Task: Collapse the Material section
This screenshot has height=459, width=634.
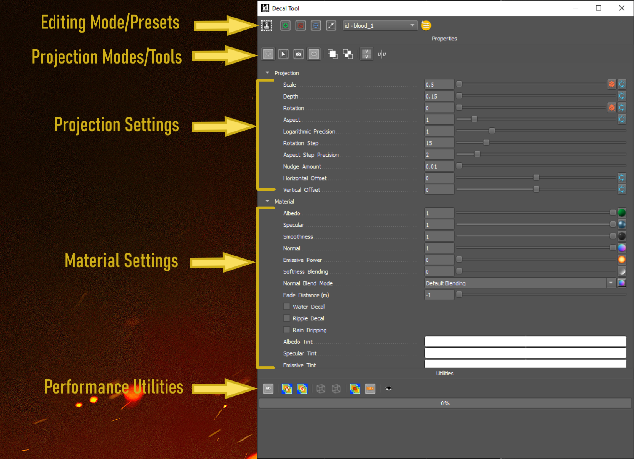Action: 268,201
